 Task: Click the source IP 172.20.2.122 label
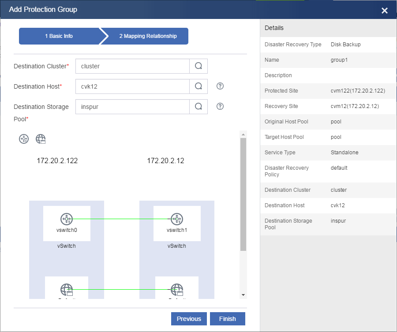point(57,160)
